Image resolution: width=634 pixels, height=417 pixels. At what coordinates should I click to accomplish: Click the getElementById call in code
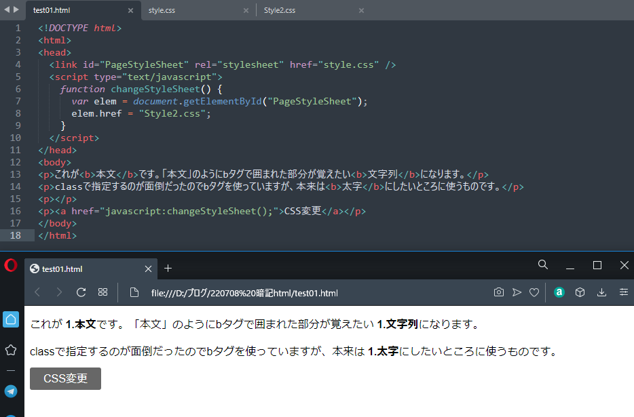[x=223, y=102]
